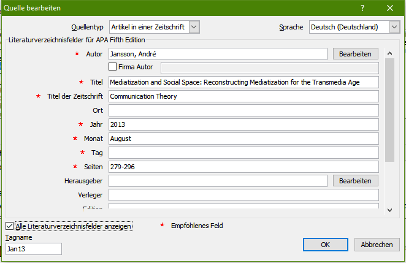The height and width of the screenshot is (263, 406).
Task: Confirm with the OK button
Action: point(325,245)
